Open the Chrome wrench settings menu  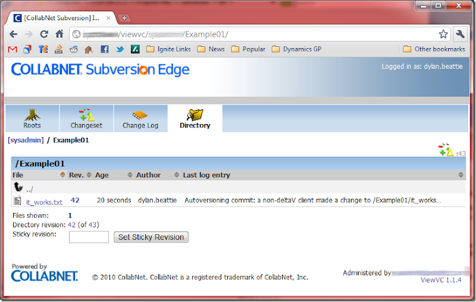pyautogui.click(x=460, y=34)
